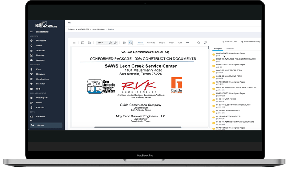Switch to the Shapes toolbar tab
The width and height of the screenshot is (292, 174).
162,43
